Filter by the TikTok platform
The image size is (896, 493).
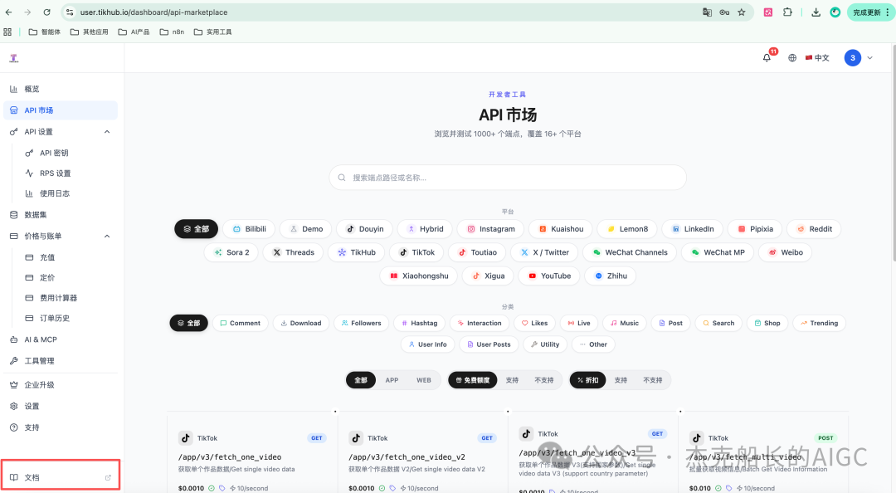pos(417,252)
